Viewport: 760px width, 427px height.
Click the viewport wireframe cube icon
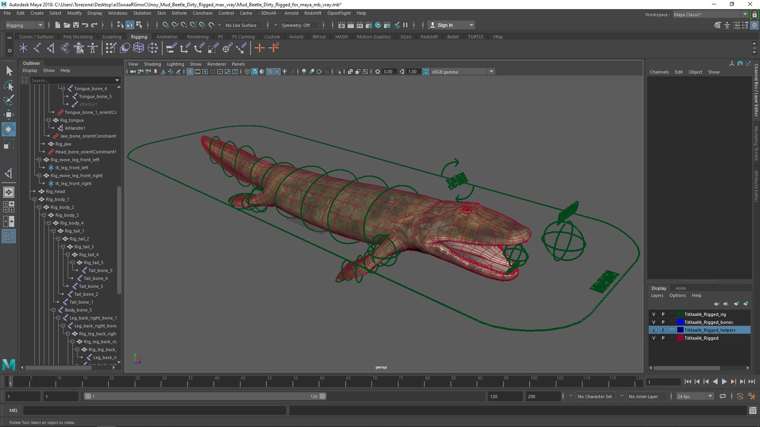tap(247, 72)
